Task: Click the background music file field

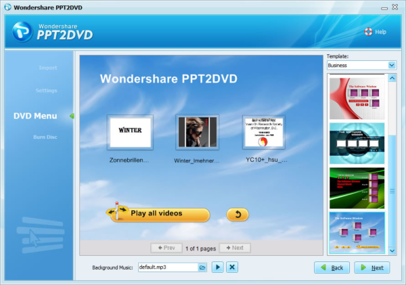Action: coord(168,267)
